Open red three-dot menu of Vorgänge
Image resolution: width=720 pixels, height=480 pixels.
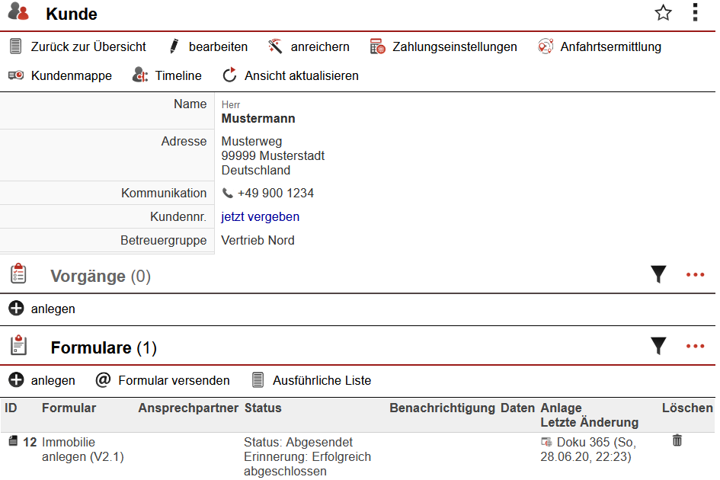[x=695, y=275]
